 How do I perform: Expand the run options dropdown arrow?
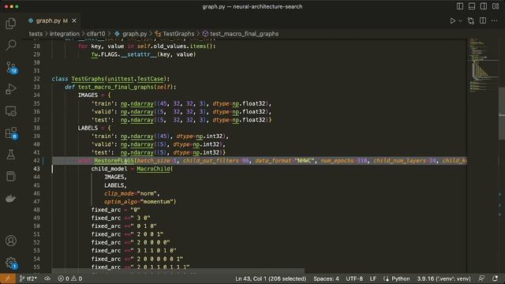460,21
